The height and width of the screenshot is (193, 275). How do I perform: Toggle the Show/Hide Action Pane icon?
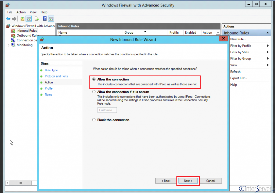click(x=51, y=19)
